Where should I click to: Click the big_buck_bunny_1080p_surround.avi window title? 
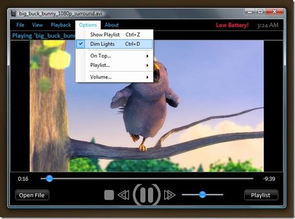point(61,14)
